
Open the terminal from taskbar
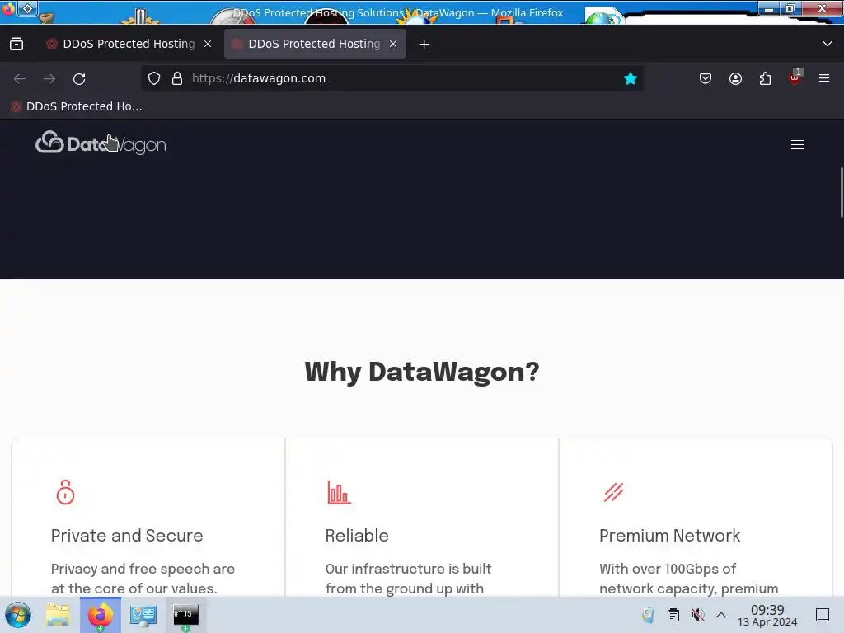pyautogui.click(x=185, y=615)
